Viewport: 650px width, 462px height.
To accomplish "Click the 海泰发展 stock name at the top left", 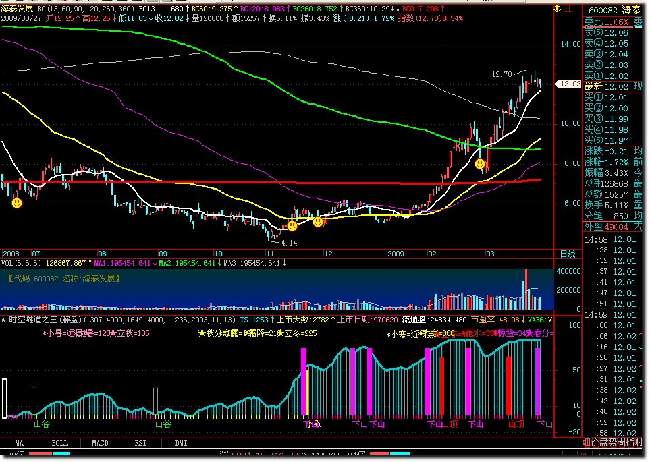I will pos(17,9).
